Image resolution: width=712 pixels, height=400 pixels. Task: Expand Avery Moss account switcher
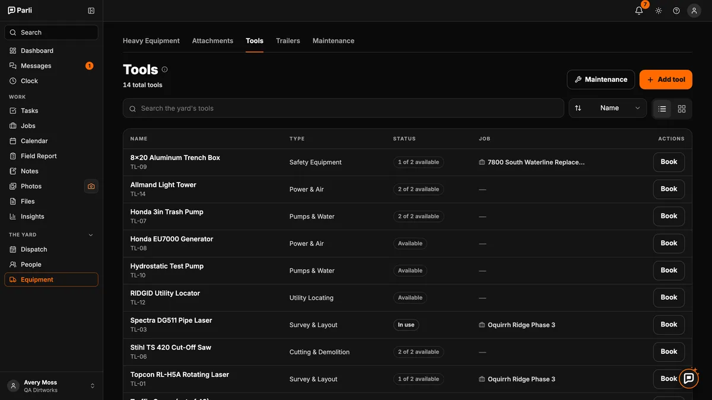[x=52, y=386]
